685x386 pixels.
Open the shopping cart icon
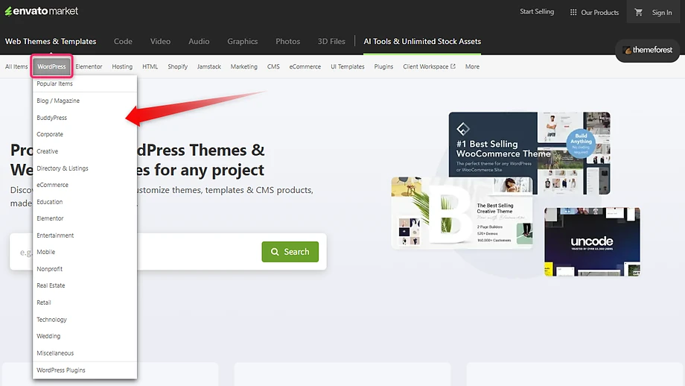638,12
